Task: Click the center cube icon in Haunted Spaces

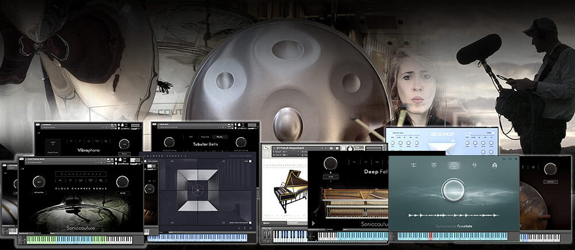Action: (x=198, y=190)
